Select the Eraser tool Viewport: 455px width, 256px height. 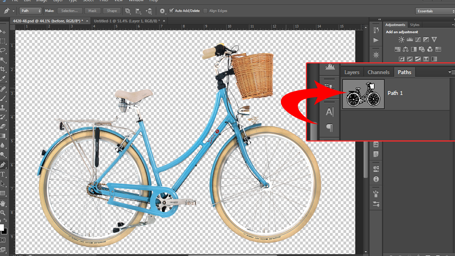pos(3,126)
